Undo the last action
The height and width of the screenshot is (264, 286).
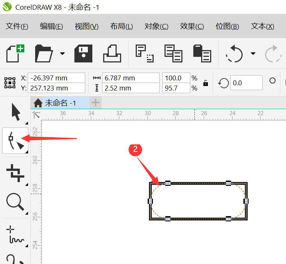[234, 53]
